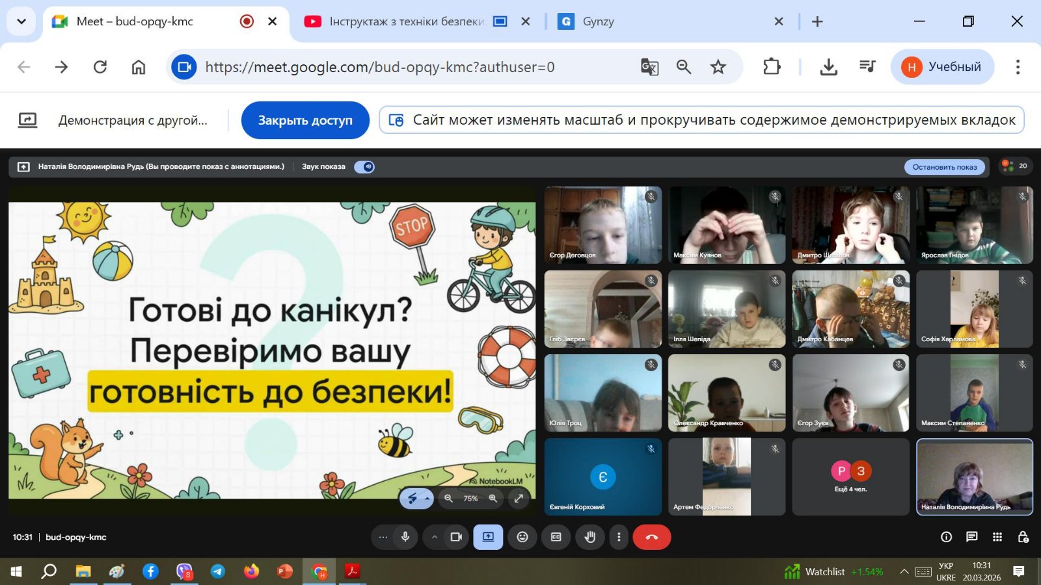Image resolution: width=1041 pixels, height=585 pixels.
Task: Expand annotation tool options arrow
Action: [427, 499]
